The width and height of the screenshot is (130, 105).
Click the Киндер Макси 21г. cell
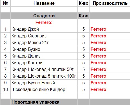click(x=44, y=42)
